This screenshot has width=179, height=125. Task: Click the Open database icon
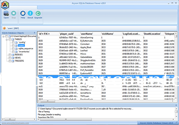(x=6, y=13)
